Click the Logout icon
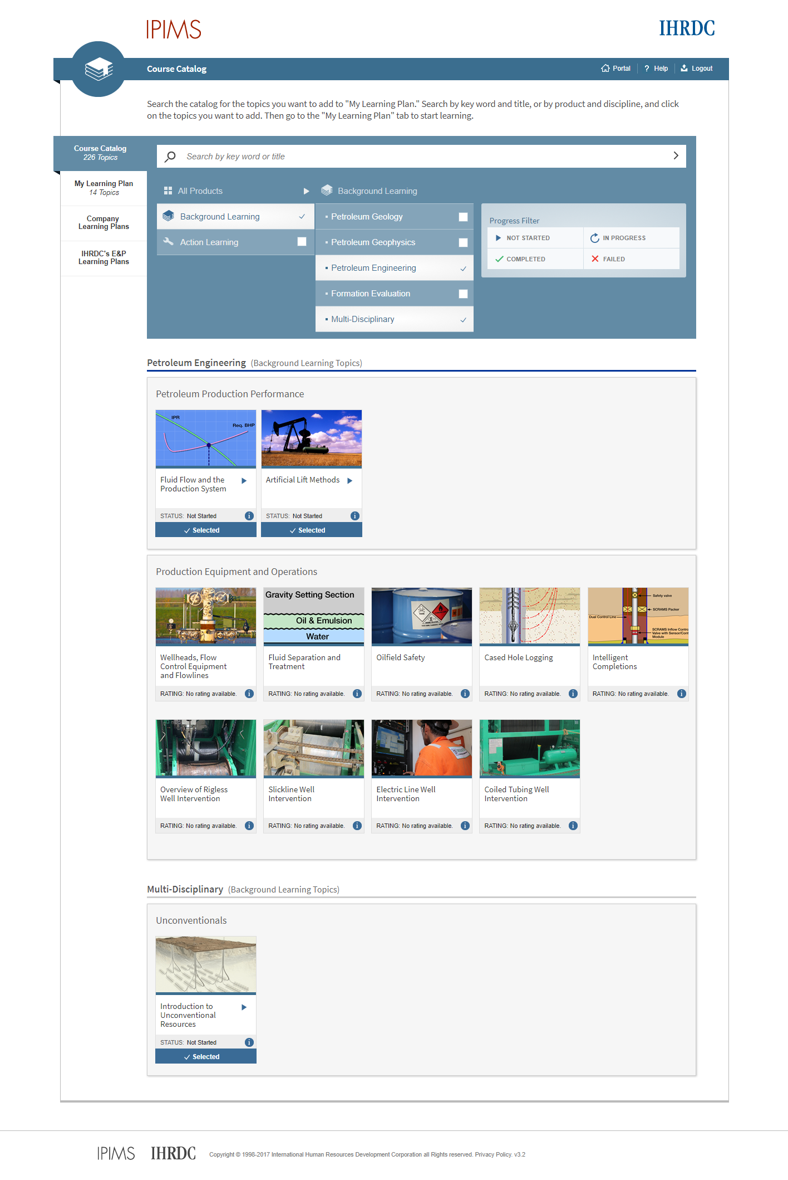This screenshot has width=788, height=1180. click(684, 68)
